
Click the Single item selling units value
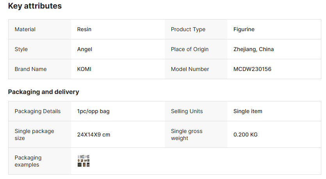point(248,111)
